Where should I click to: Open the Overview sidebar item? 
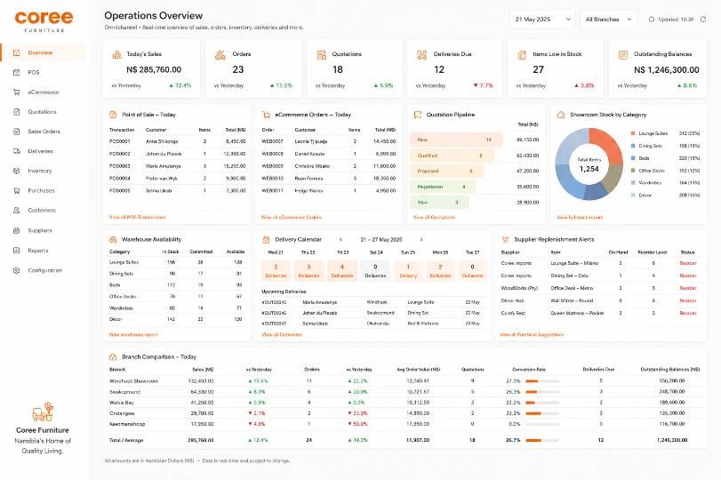pyautogui.click(x=44, y=52)
